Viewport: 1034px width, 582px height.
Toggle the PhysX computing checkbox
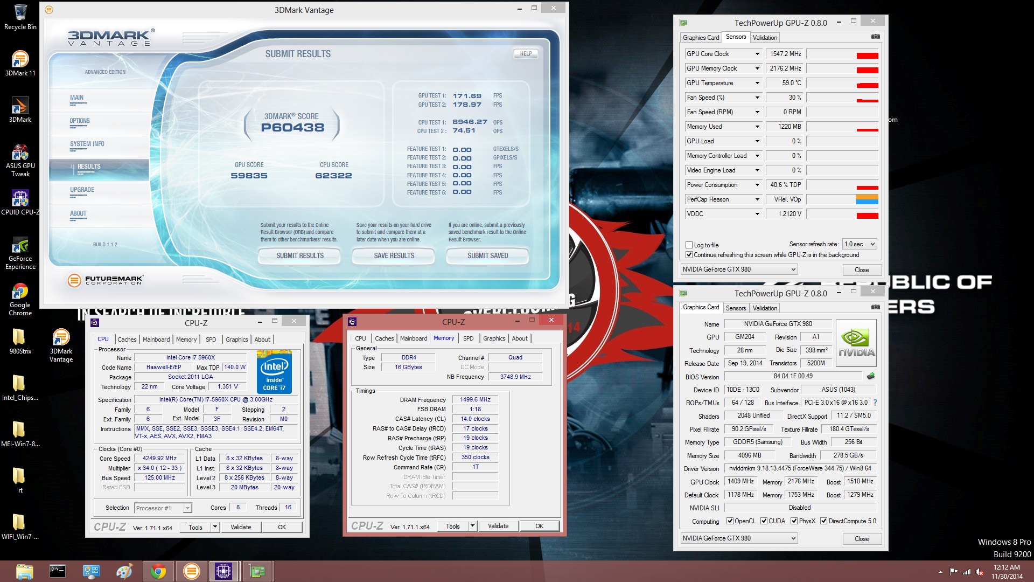coord(794,521)
